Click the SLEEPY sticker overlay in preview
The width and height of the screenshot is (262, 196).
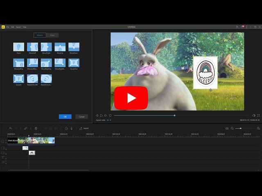coord(206,73)
